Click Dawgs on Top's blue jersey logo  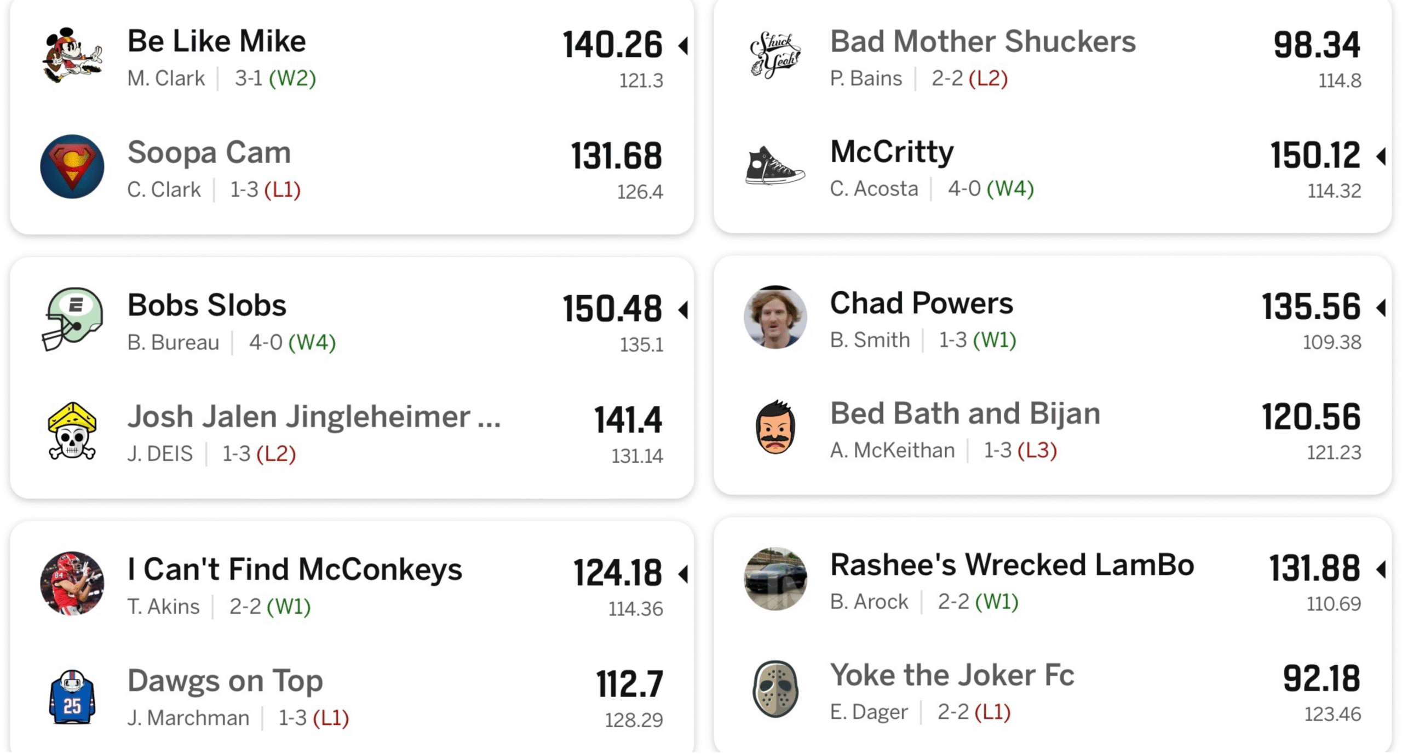pos(72,696)
